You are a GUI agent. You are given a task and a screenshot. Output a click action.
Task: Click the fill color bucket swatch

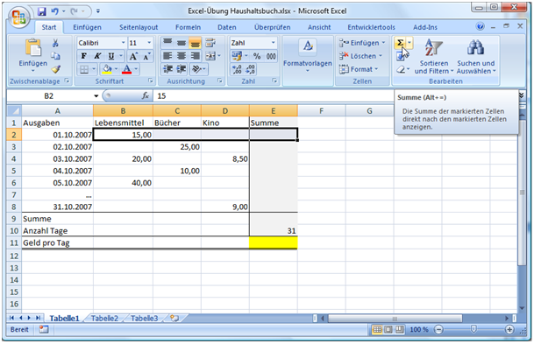[x=107, y=69]
